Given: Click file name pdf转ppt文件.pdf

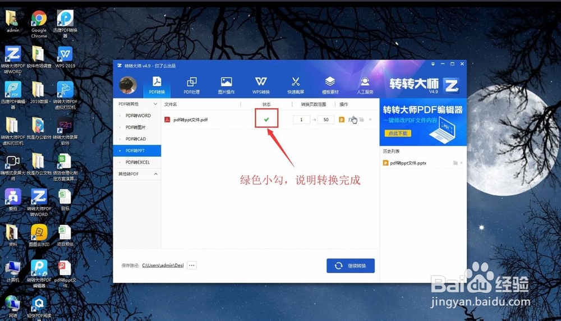Looking at the screenshot, I should tap(190, 120).
